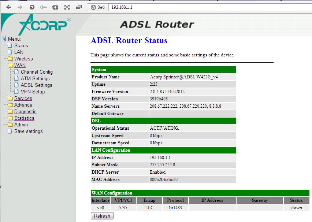Click the Status page document icon
The height and width of the screenshot is (222, 312).
click(x=10, y=45)
